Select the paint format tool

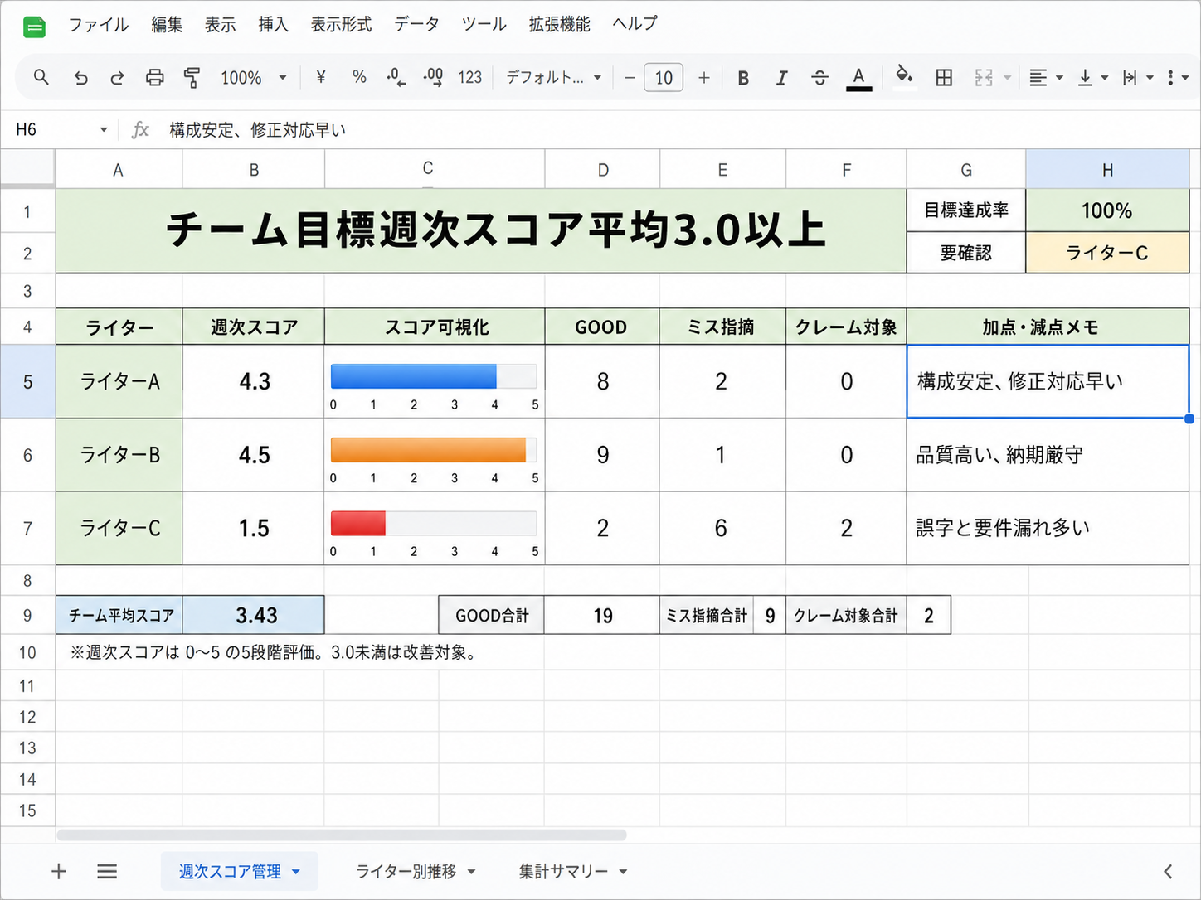coord(192,78)
